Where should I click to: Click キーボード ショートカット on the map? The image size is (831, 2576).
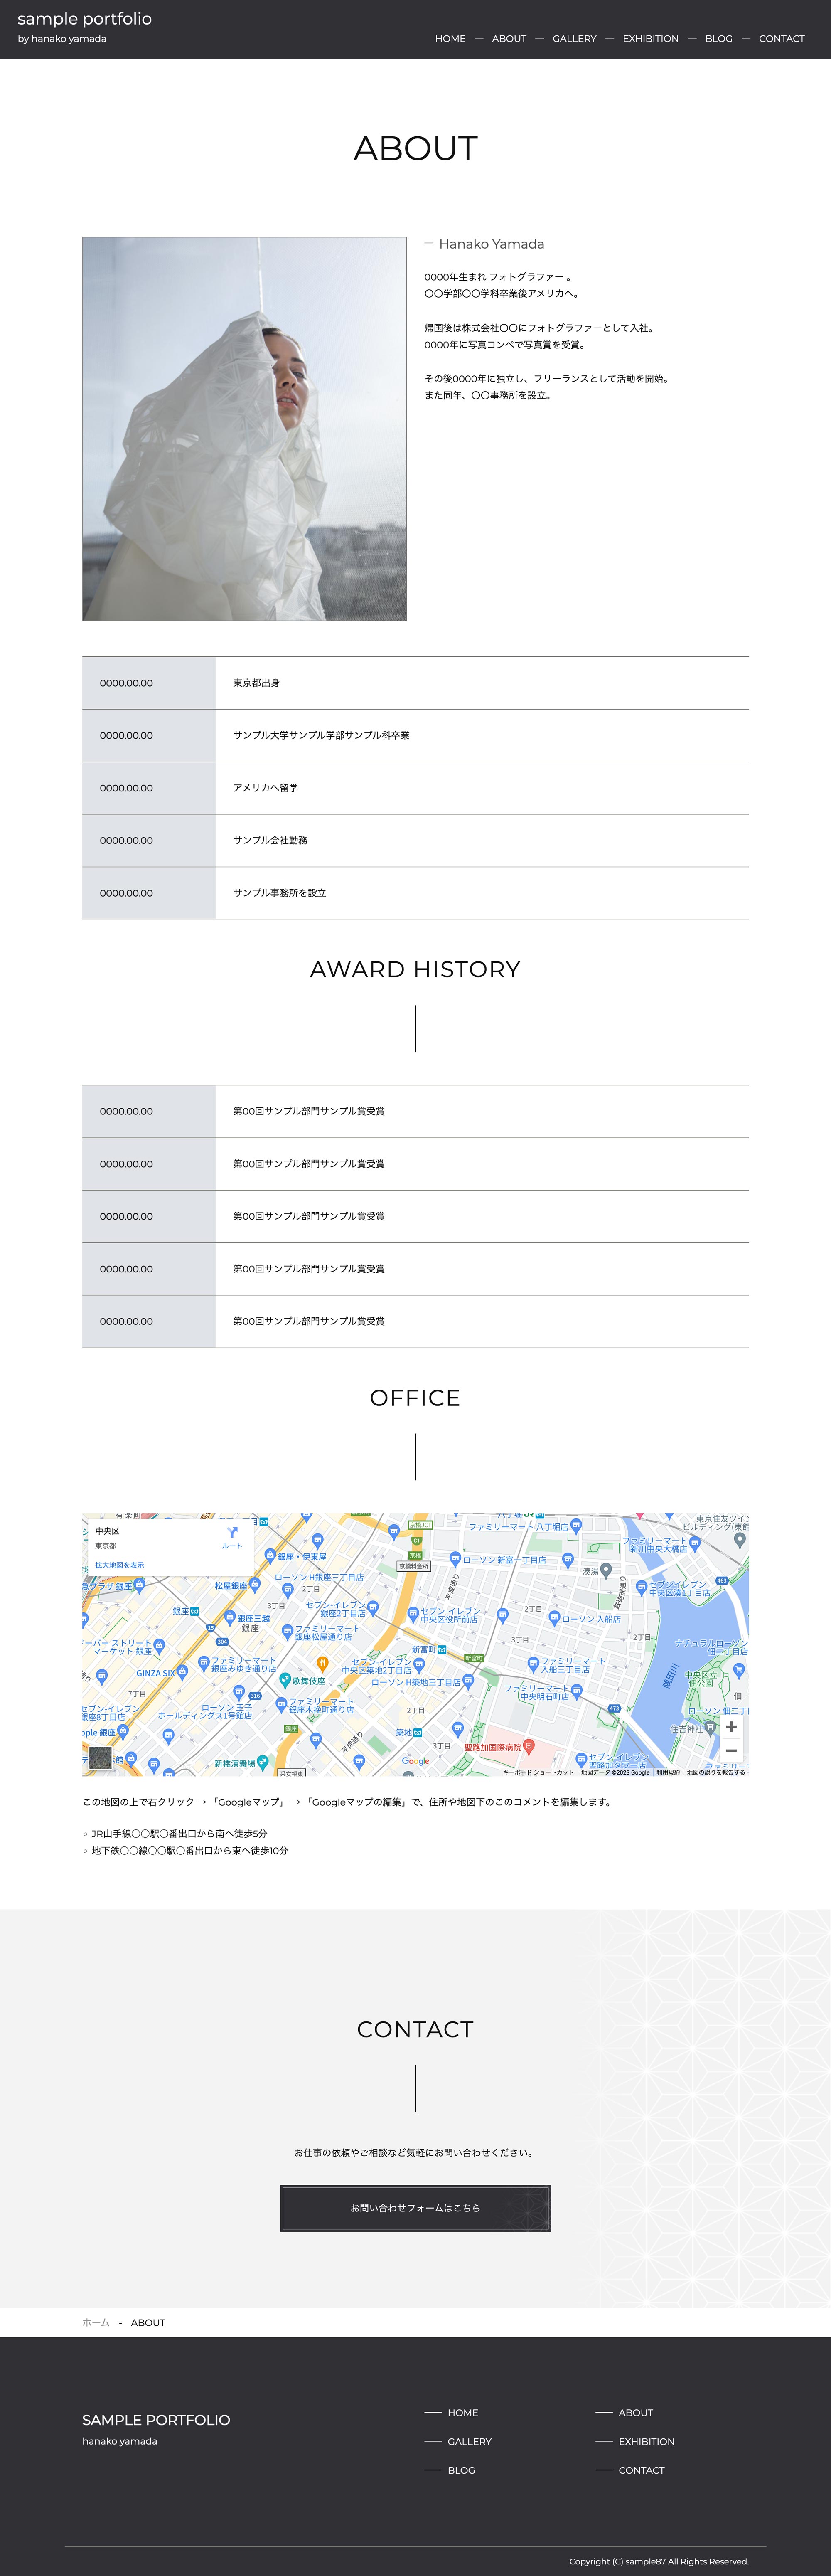538,1772
